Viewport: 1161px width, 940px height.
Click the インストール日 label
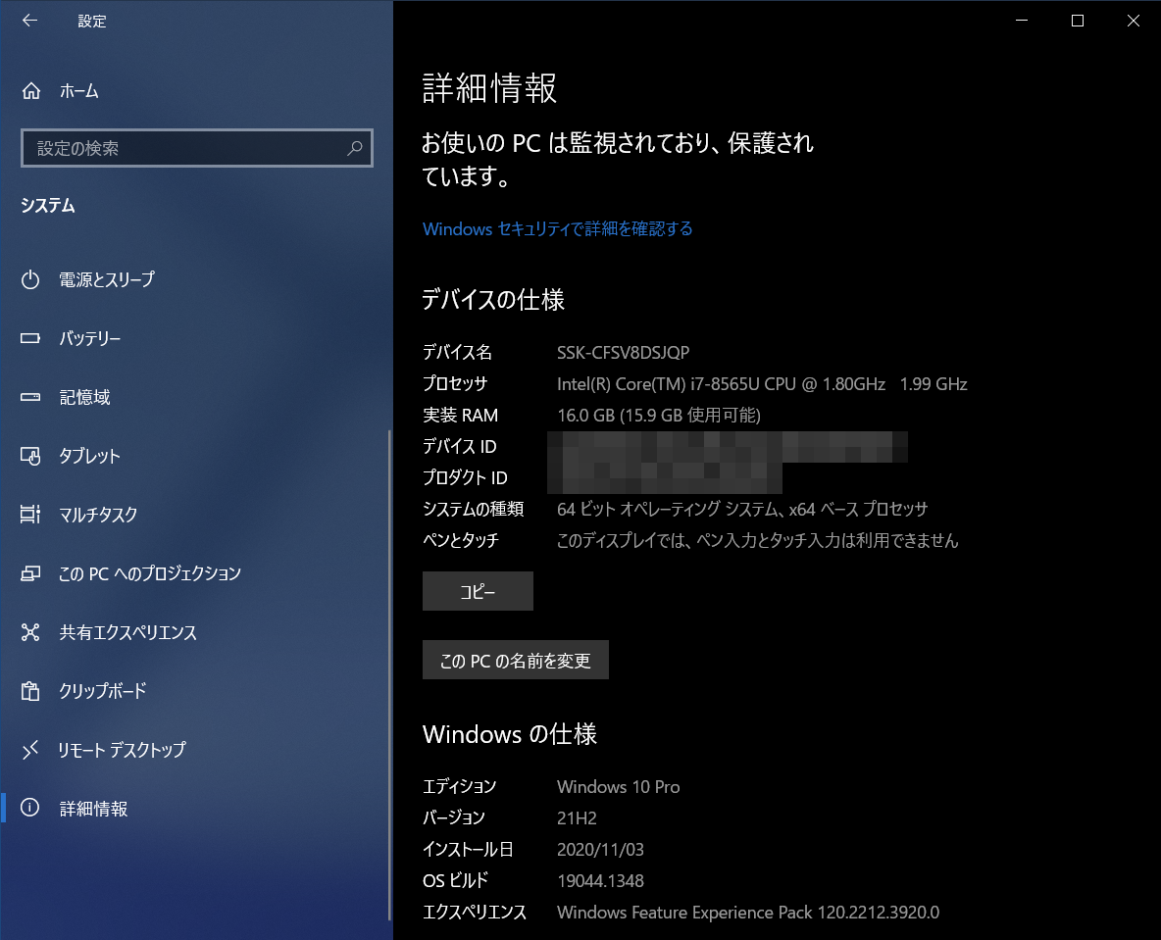pyautogui.click(x=468, y=850)
